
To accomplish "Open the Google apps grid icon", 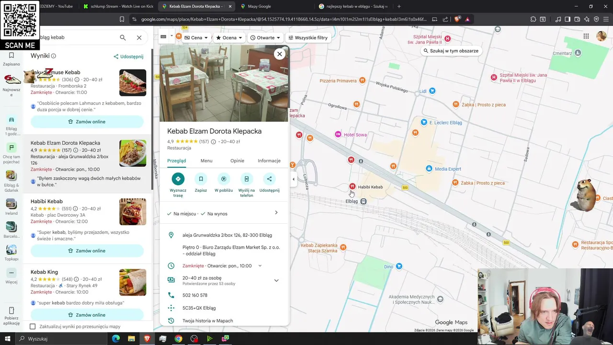I will [x=586, y=36].
